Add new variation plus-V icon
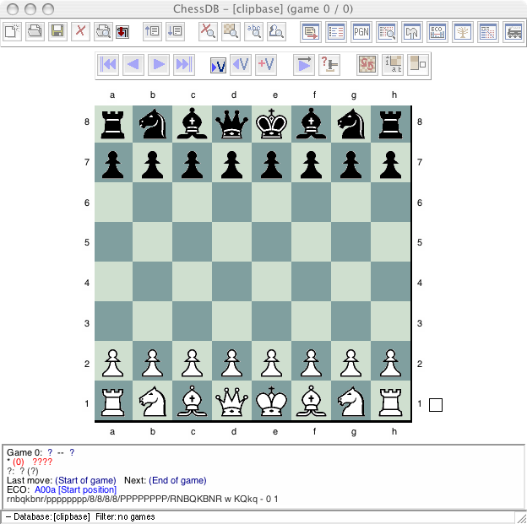Viewport: 527px width, 524px height. click(x=266, y=64)
